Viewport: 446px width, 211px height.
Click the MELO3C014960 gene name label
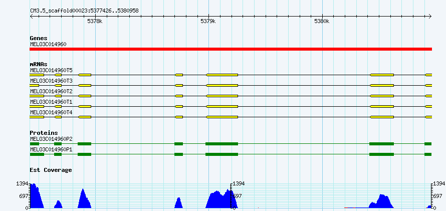(x=48, y=44)
